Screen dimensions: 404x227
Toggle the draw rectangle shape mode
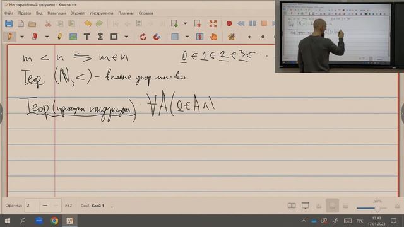(114, 37)
